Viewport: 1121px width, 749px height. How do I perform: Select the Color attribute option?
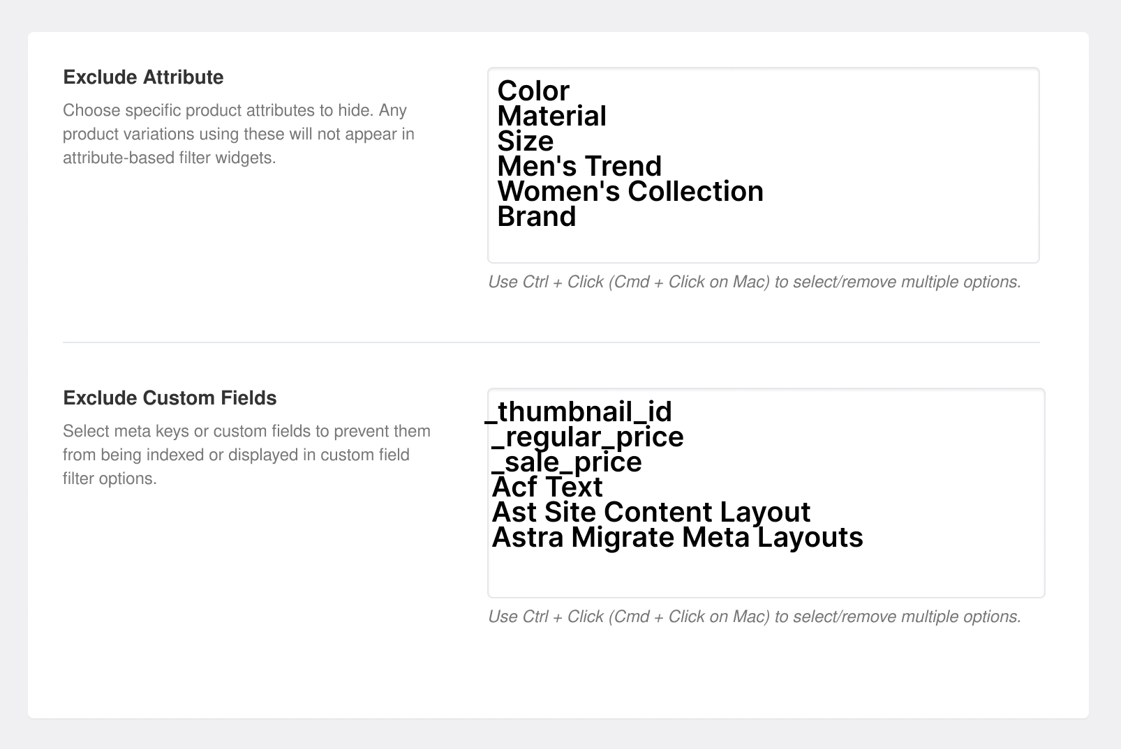(x=532, y=91)
